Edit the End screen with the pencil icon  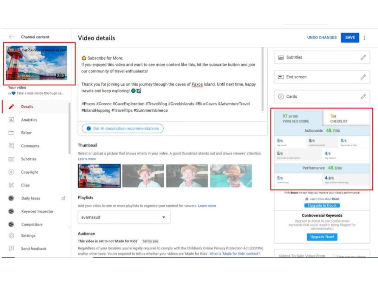pos(363,77)
